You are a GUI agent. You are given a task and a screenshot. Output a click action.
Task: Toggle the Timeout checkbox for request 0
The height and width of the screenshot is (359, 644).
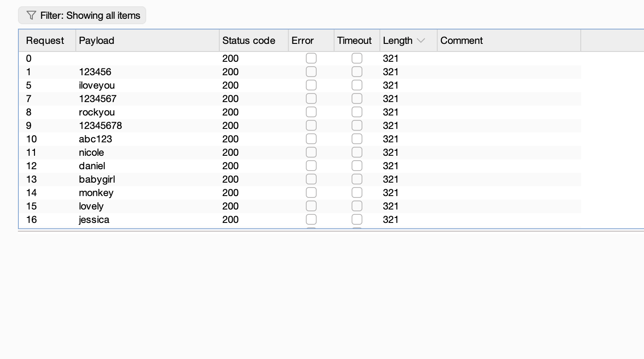pyautogui.click(x=357, y=58)
